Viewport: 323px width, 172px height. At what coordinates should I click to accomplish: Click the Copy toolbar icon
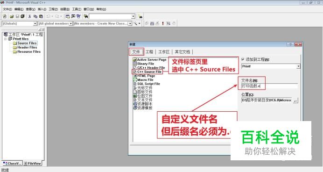tap(35, 16)
